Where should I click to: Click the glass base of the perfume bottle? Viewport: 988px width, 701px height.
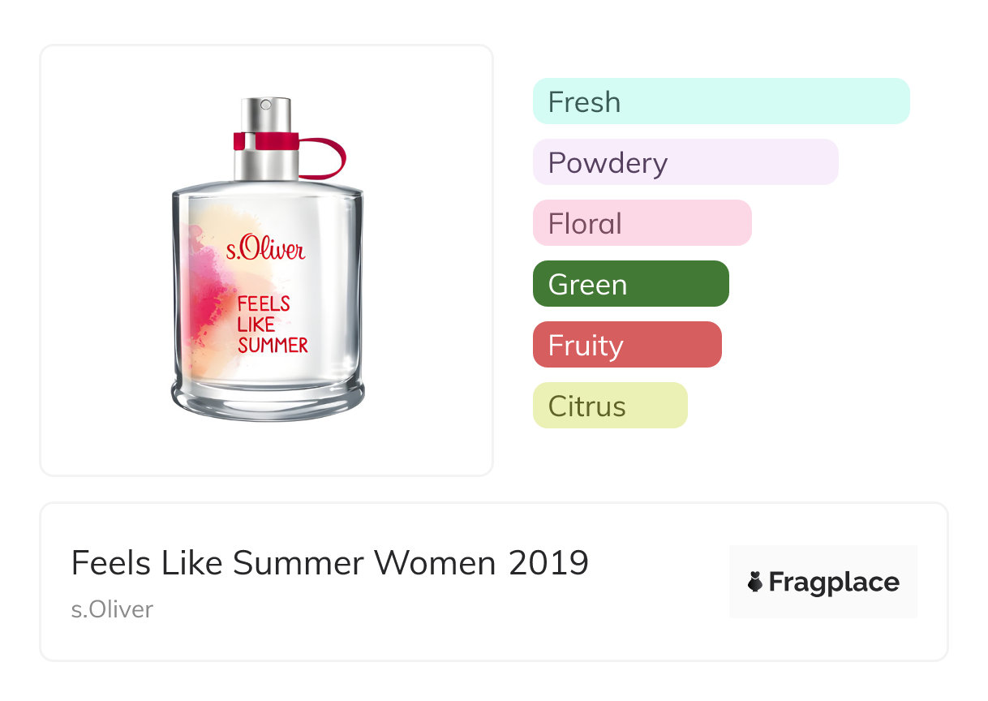tap(268, 400)
